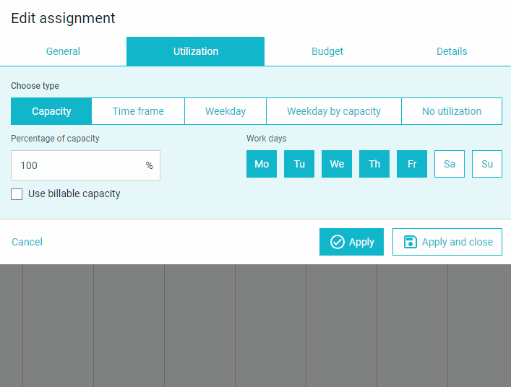The image size is (511, 387).
Task: Choose the Time frame utilization type
Action: (x=138, y=111)
